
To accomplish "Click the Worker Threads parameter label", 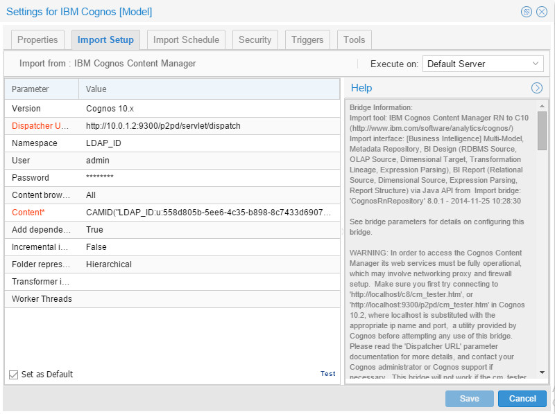I will (42, 299).
